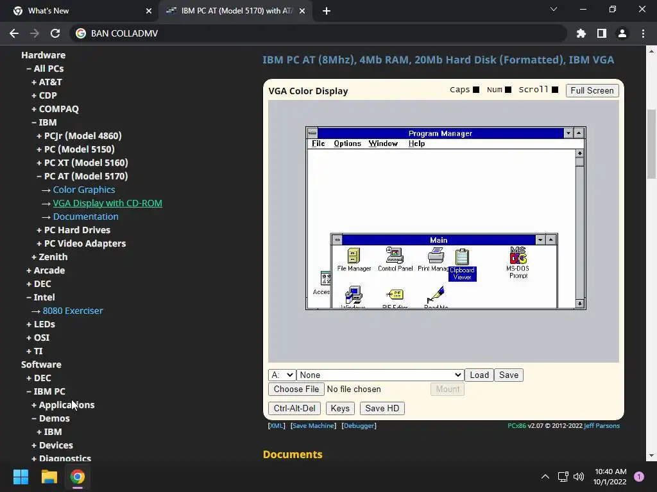Click the Load button
The image size is (657, 492).
click(x=479, y=375)
